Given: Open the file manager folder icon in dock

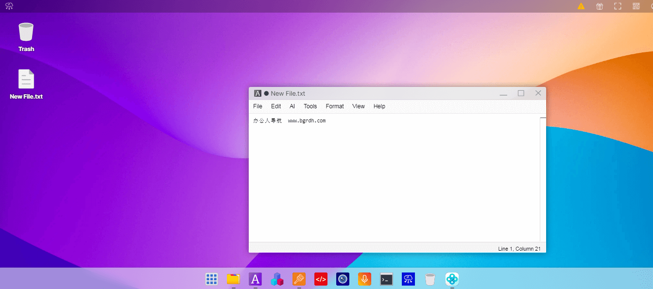Looking at the screenshot, I should [233, 279].
